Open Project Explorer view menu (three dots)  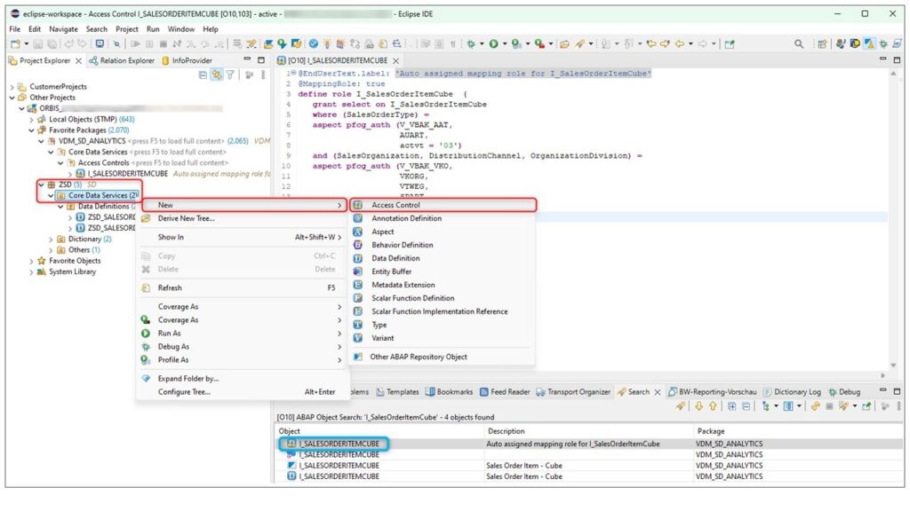[x=263, y=75]
